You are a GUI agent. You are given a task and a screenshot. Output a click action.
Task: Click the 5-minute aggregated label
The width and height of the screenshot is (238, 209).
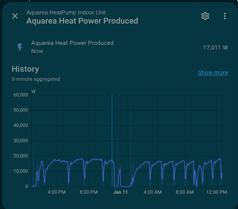(x=36, y=79)
